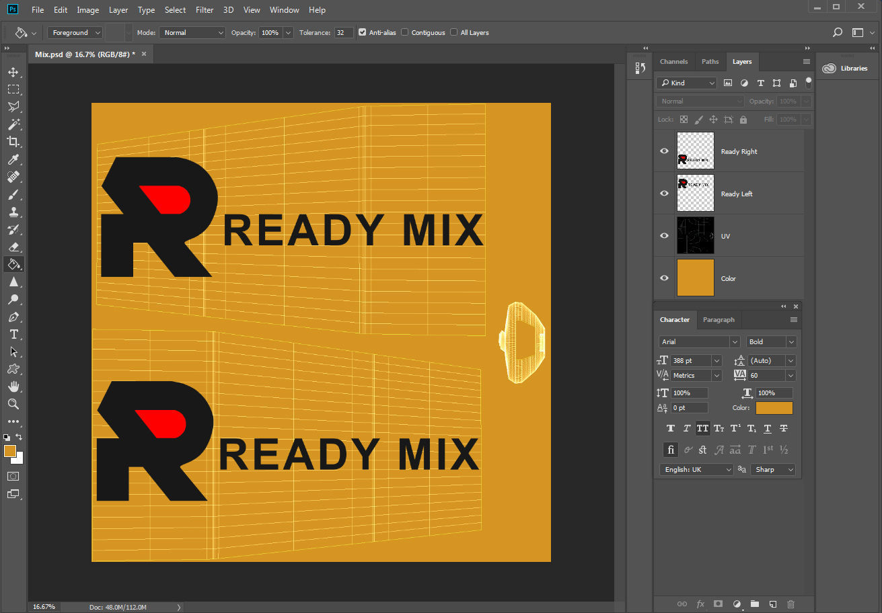Create a new layer from Layers panel
Screen dimensions: 882x613
coord(773,604)
